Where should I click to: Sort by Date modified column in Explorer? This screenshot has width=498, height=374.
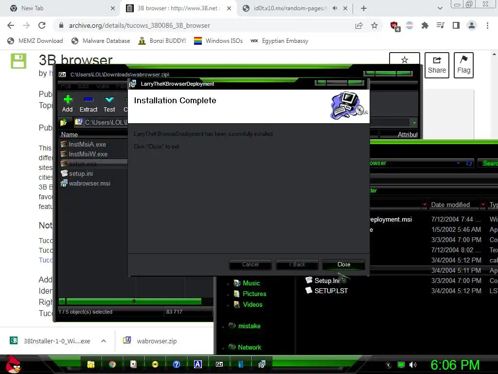(450, 205)
